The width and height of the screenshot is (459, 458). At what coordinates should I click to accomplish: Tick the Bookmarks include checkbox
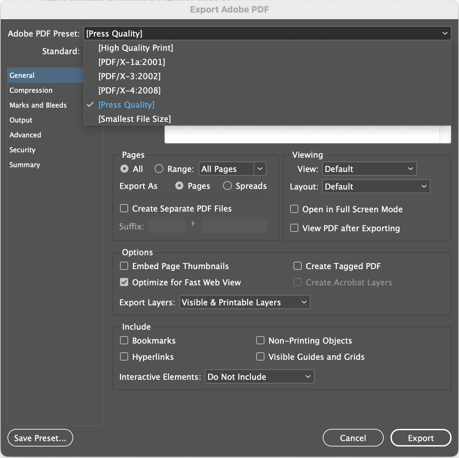(x=124, y=340)
